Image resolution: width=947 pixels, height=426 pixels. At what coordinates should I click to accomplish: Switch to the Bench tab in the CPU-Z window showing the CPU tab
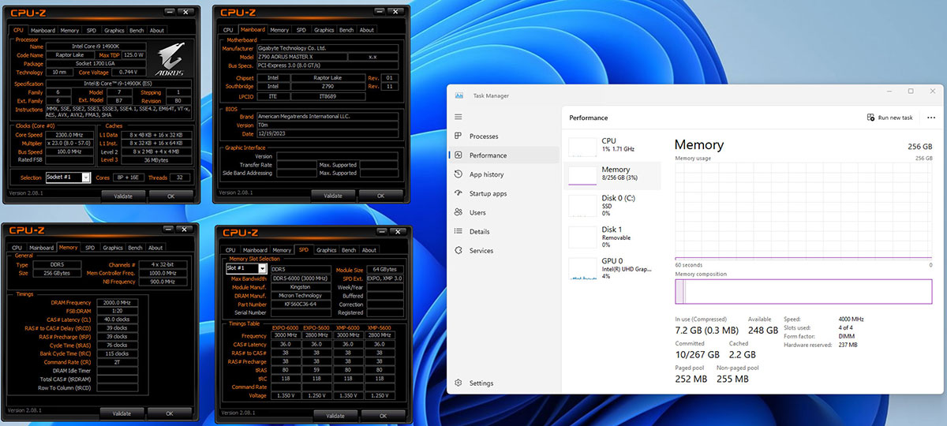135,30
